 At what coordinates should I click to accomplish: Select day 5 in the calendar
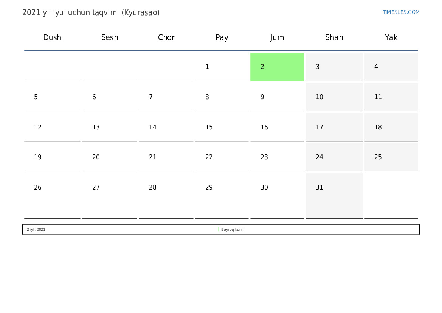click(x=52, y=97)
